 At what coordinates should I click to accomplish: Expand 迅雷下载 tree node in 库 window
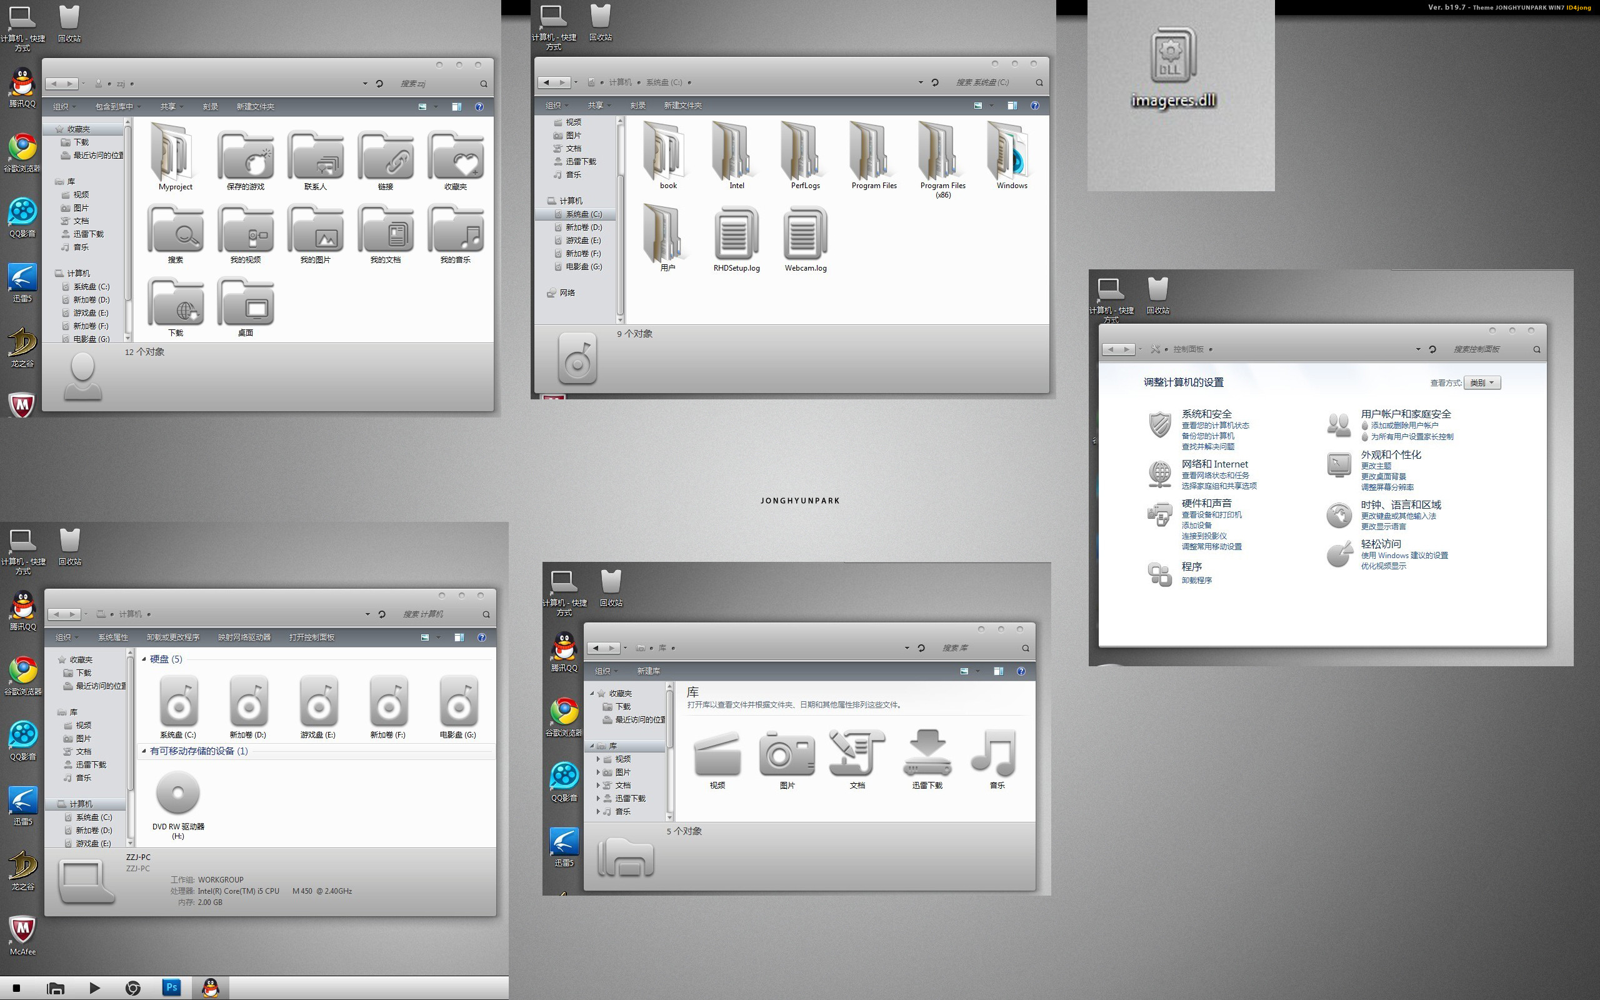(598, 798)
